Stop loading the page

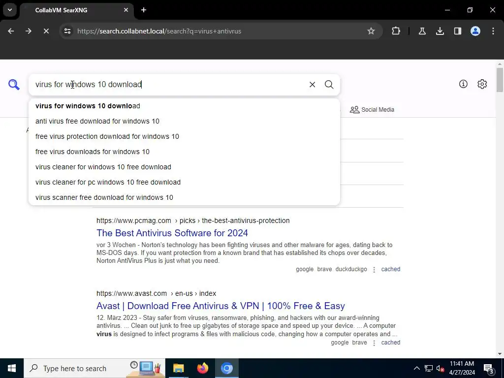click(x=46, y=31)
